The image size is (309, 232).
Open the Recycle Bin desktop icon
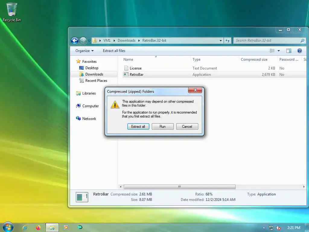pyautogui.click(x=12, y=12)
